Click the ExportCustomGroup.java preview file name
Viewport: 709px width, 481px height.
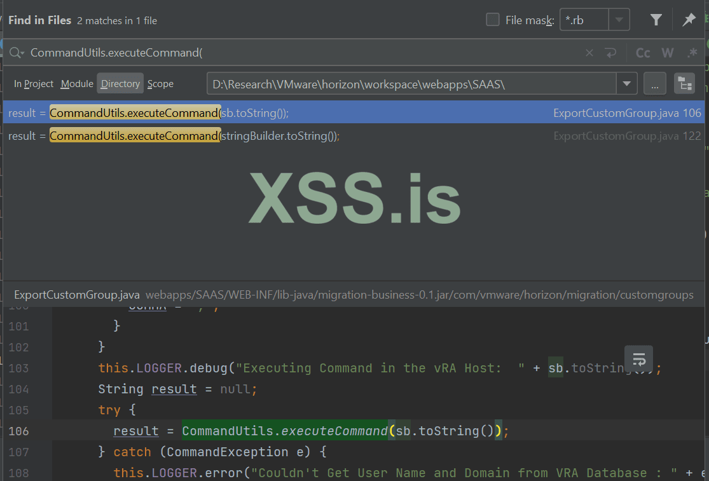77,295
